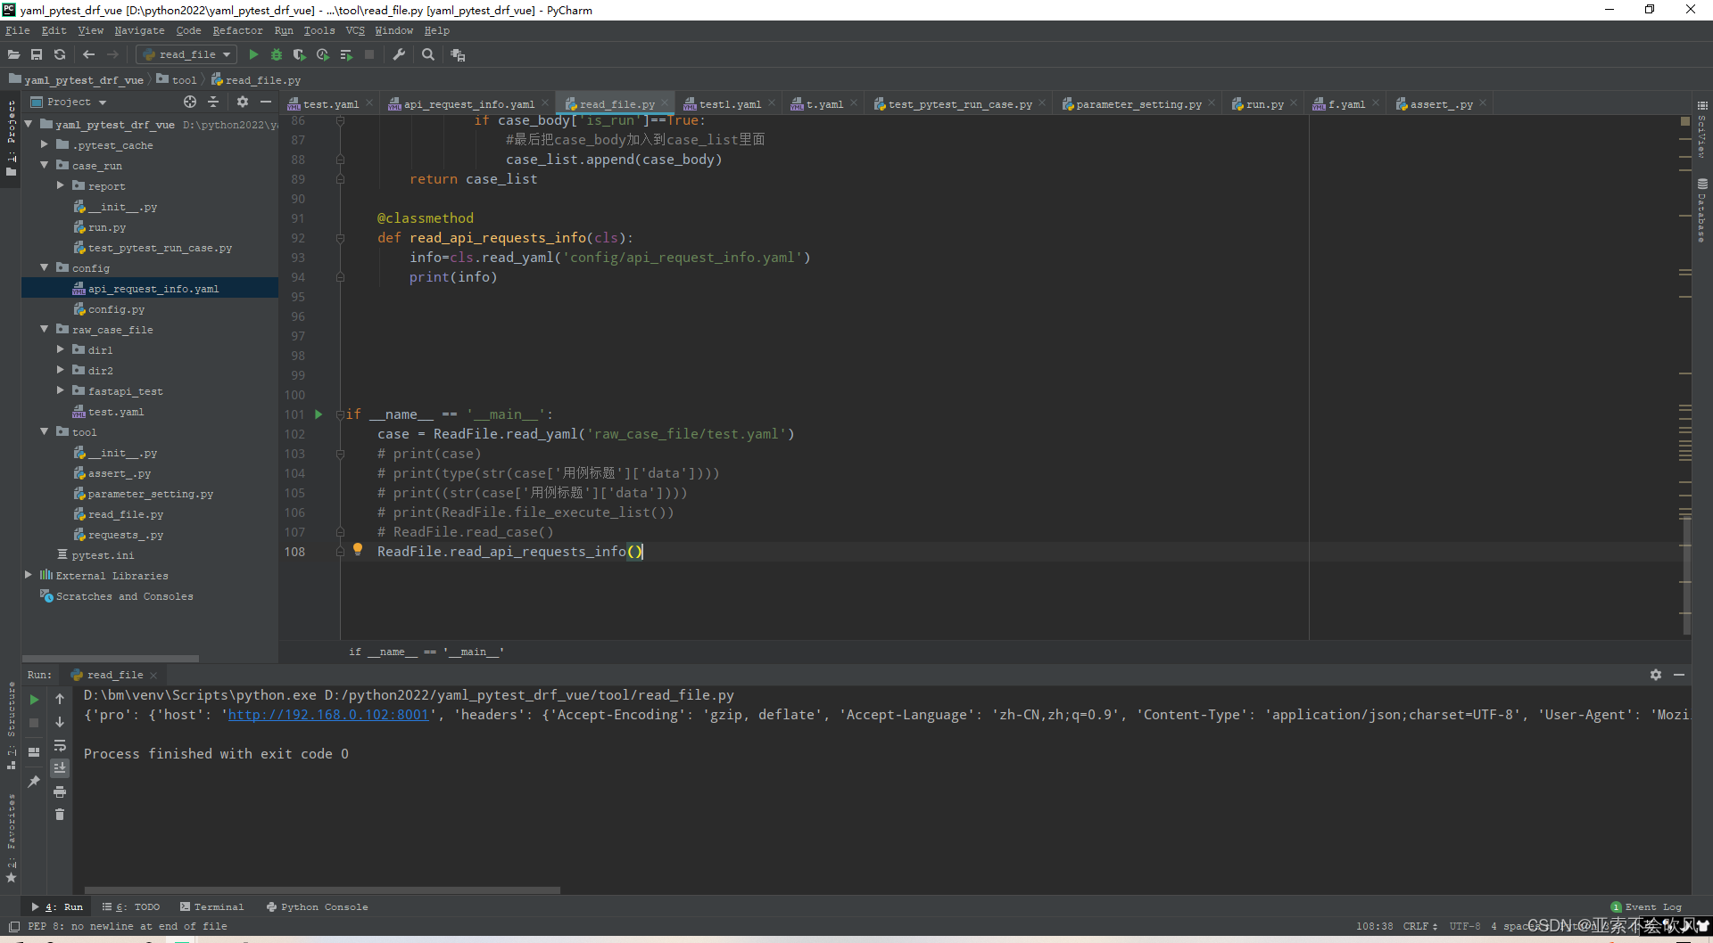
Task: Jump up the stack trace arrow
Action: tap(60, 699)
